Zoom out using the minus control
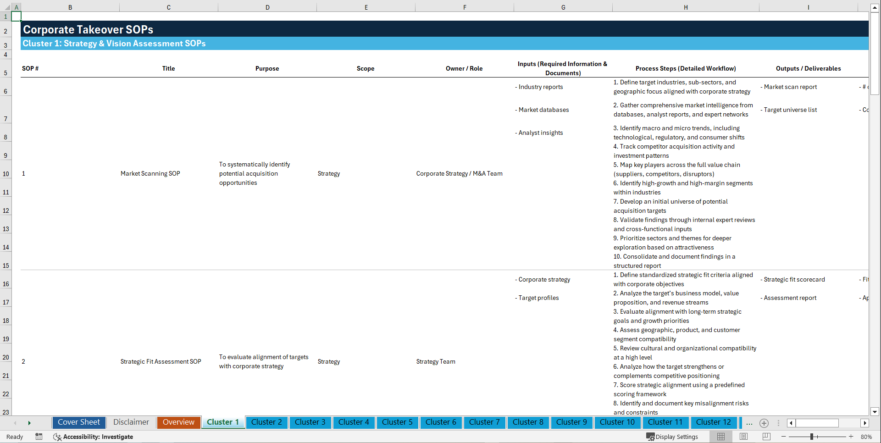 click(x=784, y=437)
